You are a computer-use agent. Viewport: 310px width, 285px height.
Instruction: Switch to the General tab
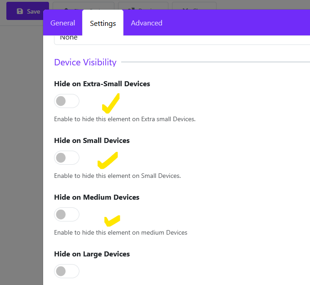(63, 23)
